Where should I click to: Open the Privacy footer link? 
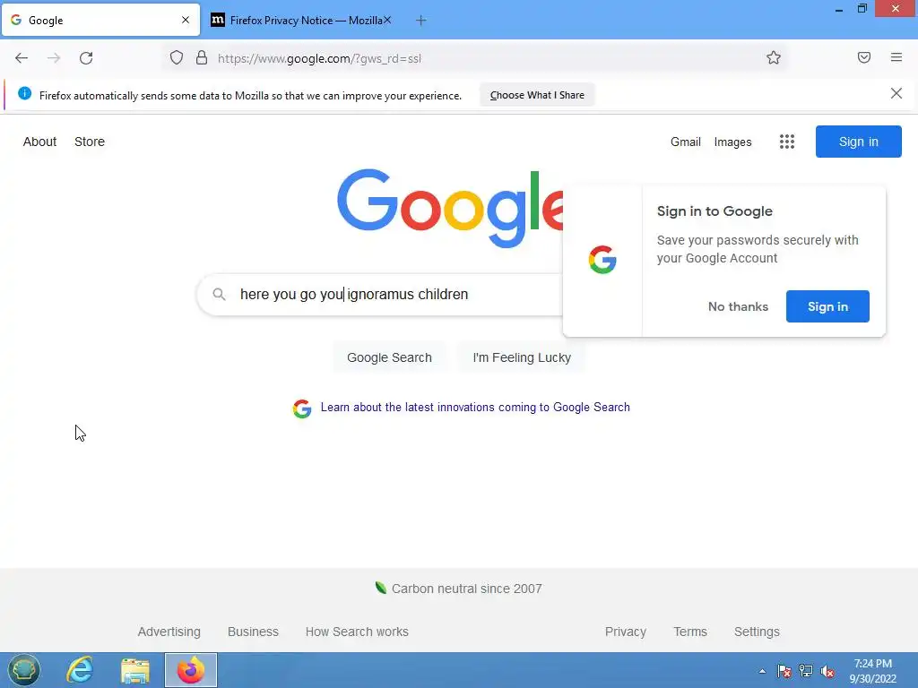(x=625, y=632)
